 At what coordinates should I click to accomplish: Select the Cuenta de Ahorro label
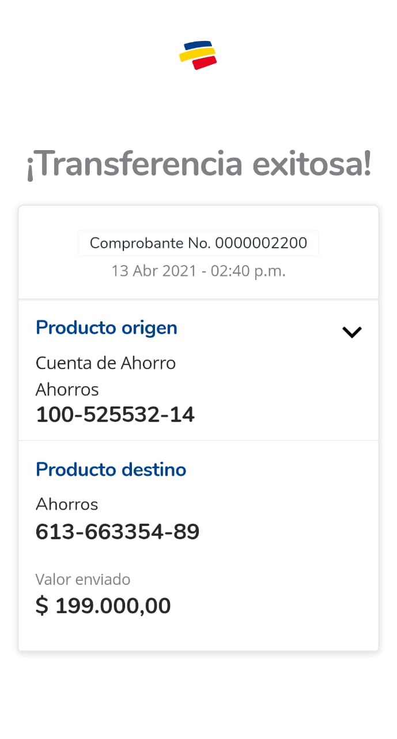pos(105,363)
